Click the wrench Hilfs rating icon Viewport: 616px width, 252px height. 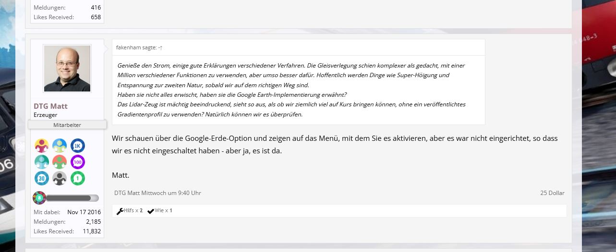pyautogui.click(x=120, y=211)
